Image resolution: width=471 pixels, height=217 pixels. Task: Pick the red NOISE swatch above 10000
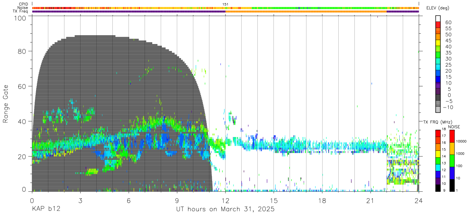[x=451, y=136]
